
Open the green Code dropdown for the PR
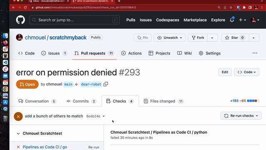click(x=246, y=72)
